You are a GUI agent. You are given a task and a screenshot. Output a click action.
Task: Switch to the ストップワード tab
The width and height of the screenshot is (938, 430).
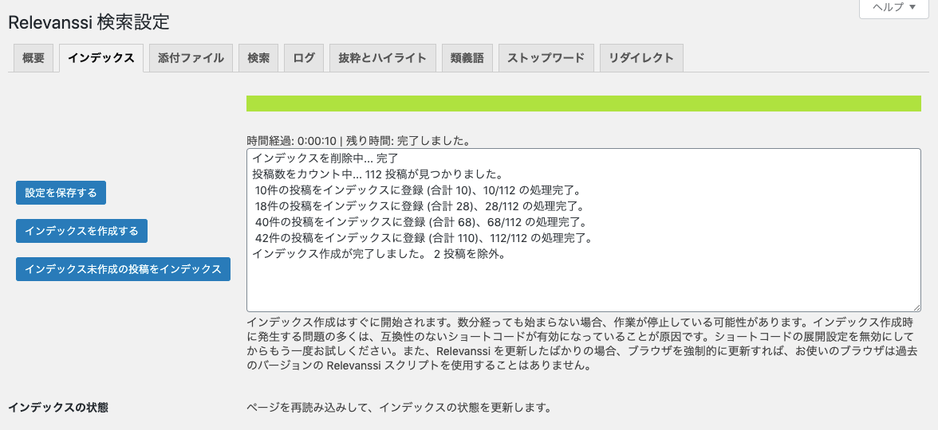click(x=546, y=58)
